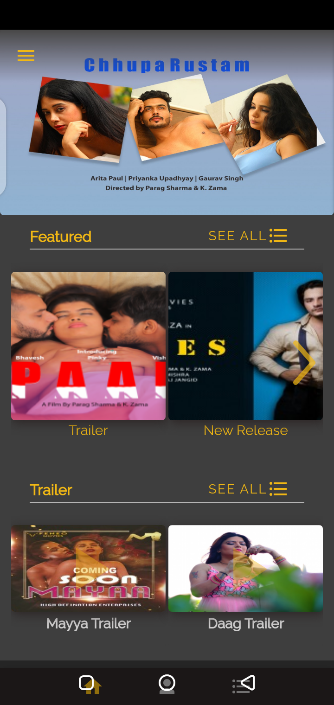Screen dimensions: 334x705
Task: Open the Featured section heading
Action: 61,237
